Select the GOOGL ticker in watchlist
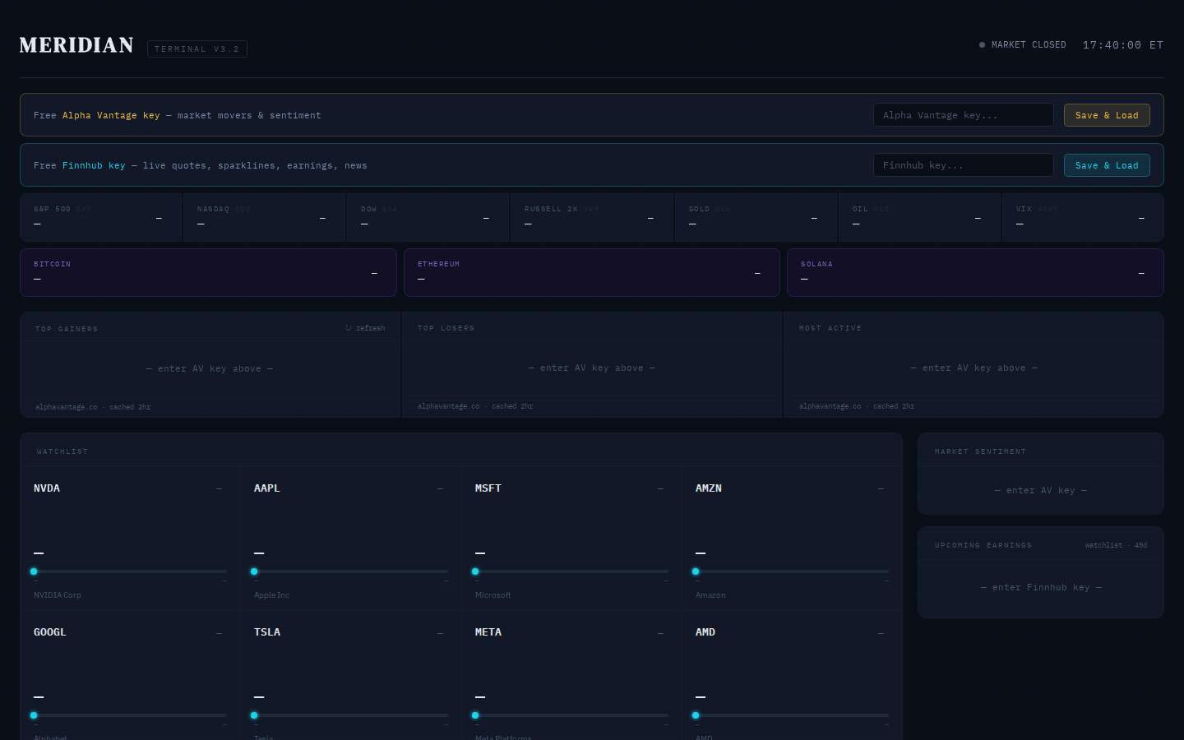The image size is (1184, 740). (50, 632)
